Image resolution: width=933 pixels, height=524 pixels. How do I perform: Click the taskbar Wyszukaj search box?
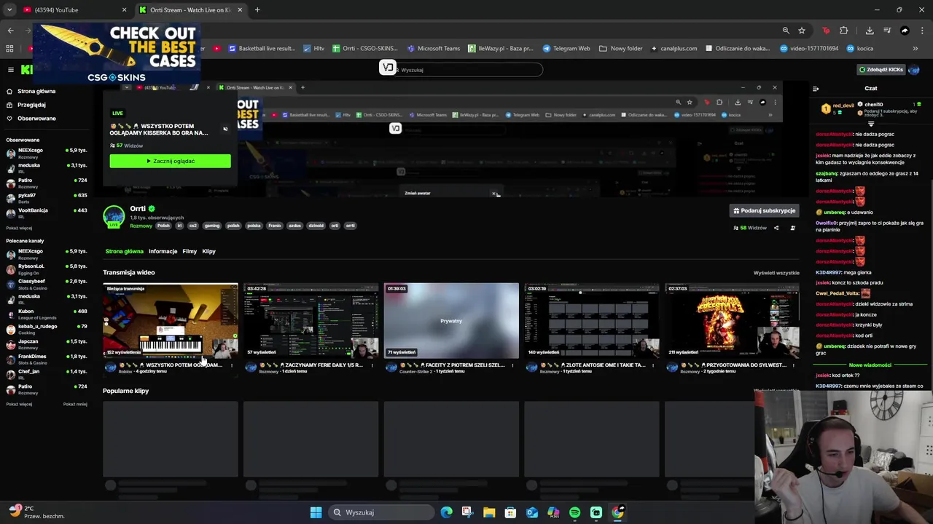click(380, 512)
